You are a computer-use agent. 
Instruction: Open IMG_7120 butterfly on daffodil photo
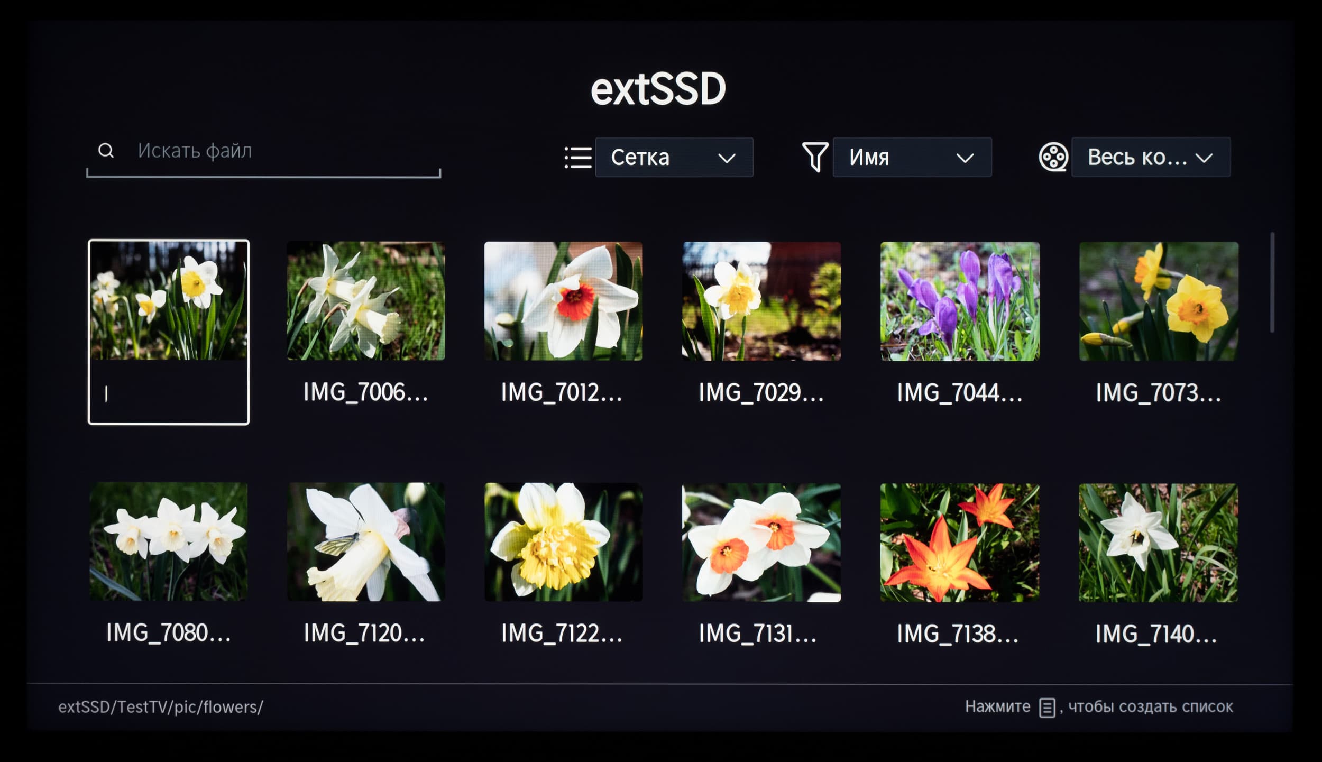(366, 541)
